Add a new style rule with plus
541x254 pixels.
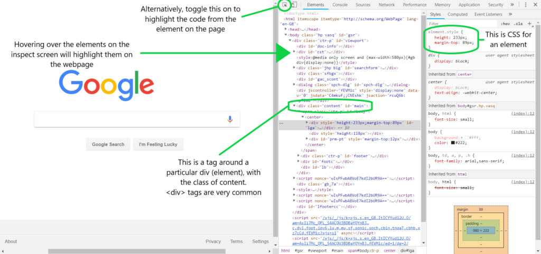click(x=529, y=24)
